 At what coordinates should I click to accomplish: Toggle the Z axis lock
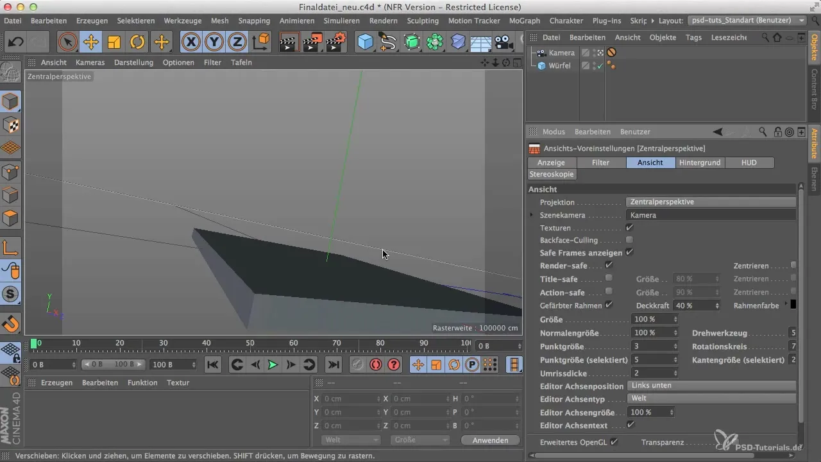click(x=238, y=43)
